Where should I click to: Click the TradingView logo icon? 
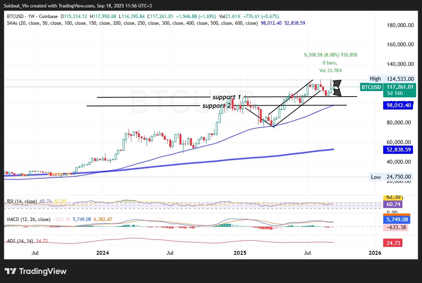[10, 271]
